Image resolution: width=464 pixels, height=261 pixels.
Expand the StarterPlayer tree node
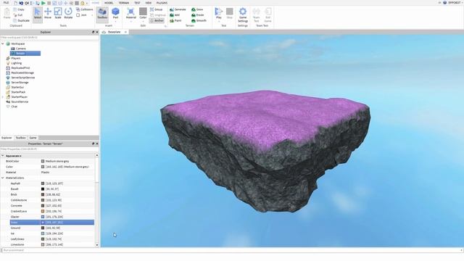point(3,97)
